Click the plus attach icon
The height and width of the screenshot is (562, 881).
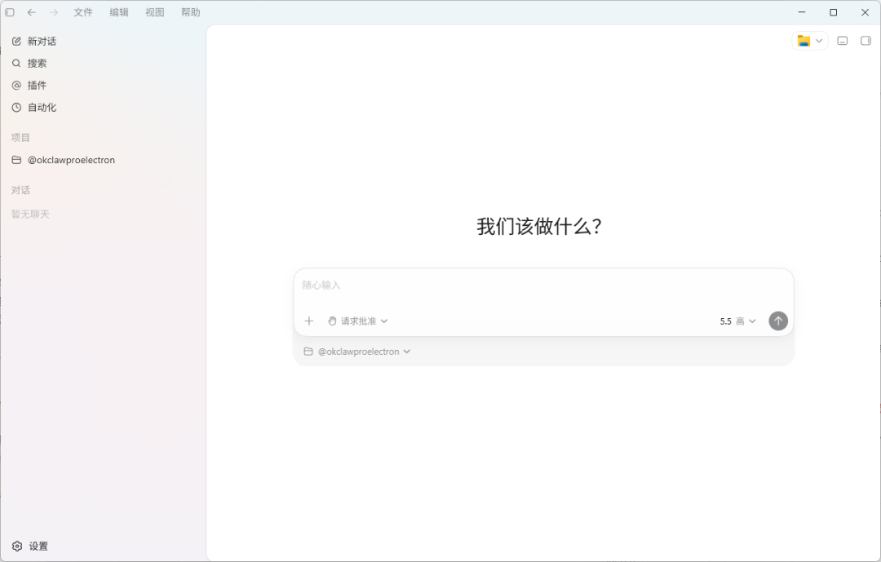click(x=309, y=321)
